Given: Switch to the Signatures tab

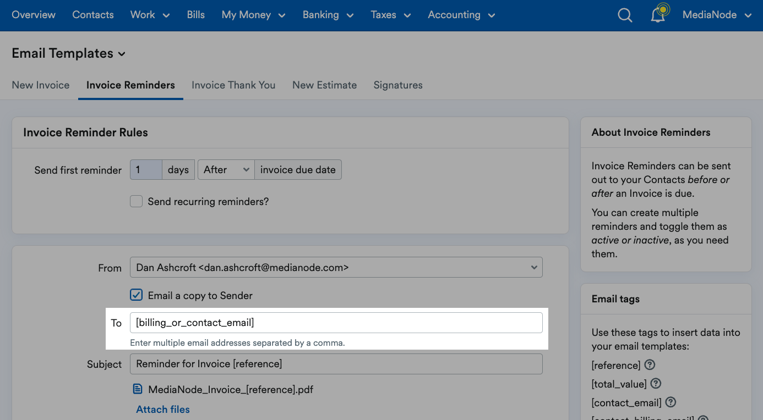Looking at the screenshot, I should point(398,85).
